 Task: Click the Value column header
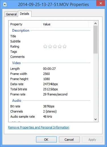pyautogui.click(x=65, y=24)
